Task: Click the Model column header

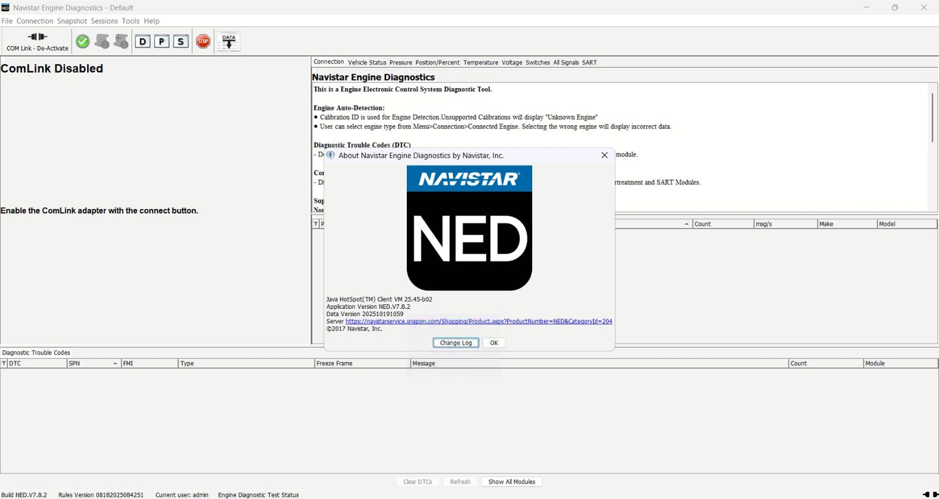Action: click(x=907, y=224)
